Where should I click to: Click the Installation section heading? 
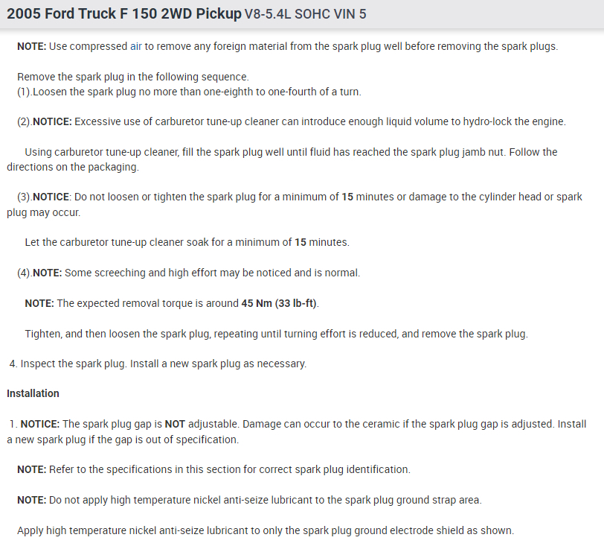(x=33, y=393)
